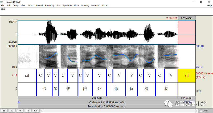This screenshot has height=113, width=213.
Task: Open the Intensity menu
Action: click(x=85, y=6)
